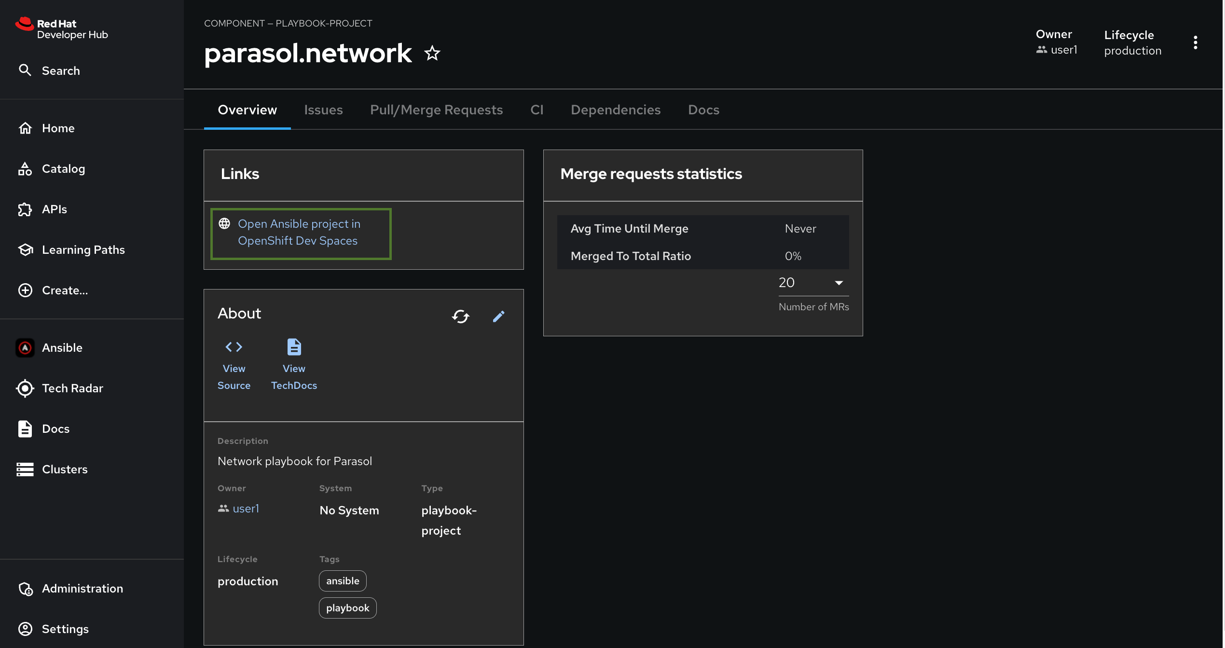Click the playbook tag chip
Viewport: 1225px width, 648px height.
tap(347, 608)
